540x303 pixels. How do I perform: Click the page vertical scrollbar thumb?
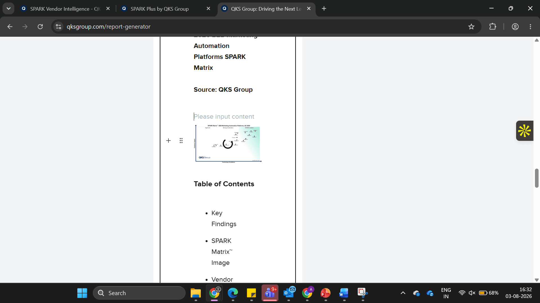(x=537, y=178)
